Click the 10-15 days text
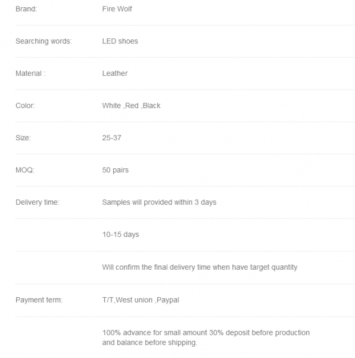355x358 pixels. tap(120, 234)
